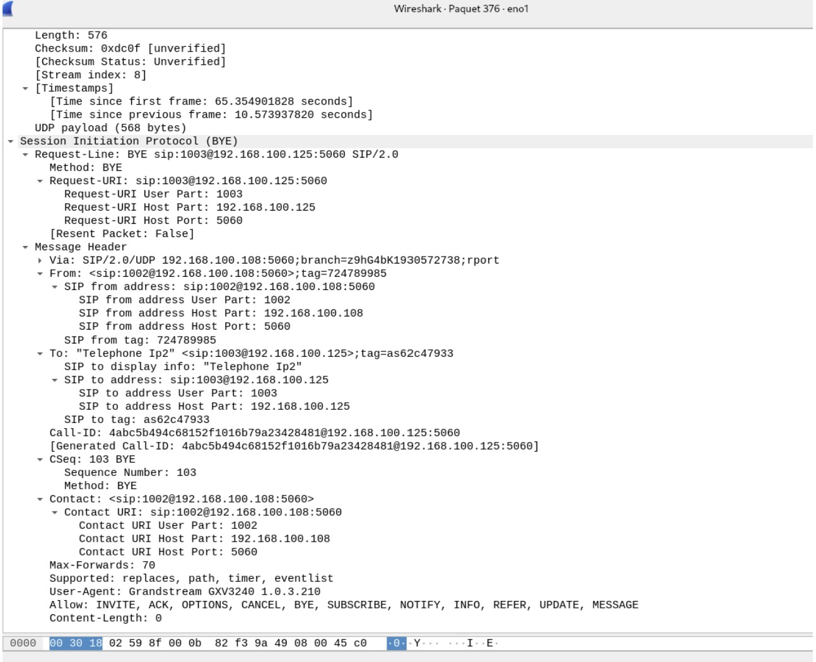Collapse the From header node

tap(40, 274)
